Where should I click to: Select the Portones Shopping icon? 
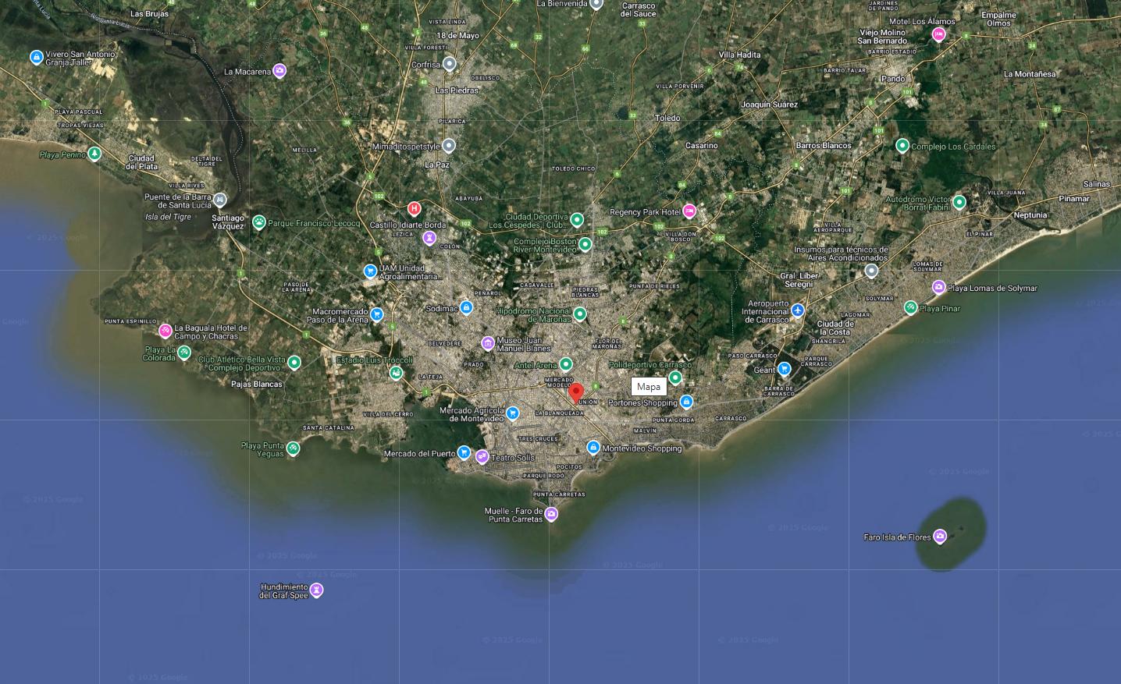pyautogui.click(x=686, y=402)
